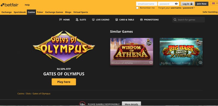218x106 pixels.
Task: Click the Promotions gift icon
Action: coord(141,20)
